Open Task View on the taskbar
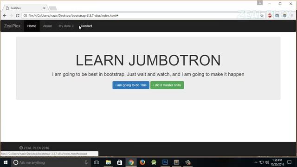This screenshot has width=297, height=167. [x=97, y=162]
